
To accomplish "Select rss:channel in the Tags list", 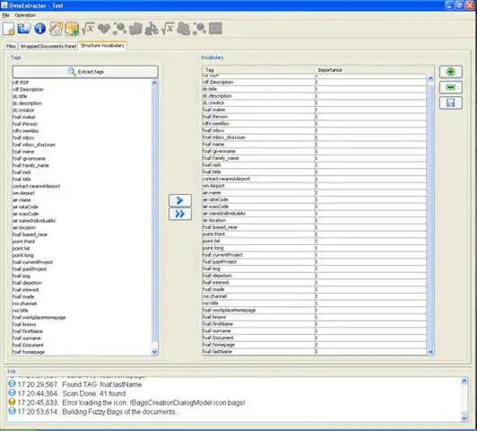I will [82, 303].
